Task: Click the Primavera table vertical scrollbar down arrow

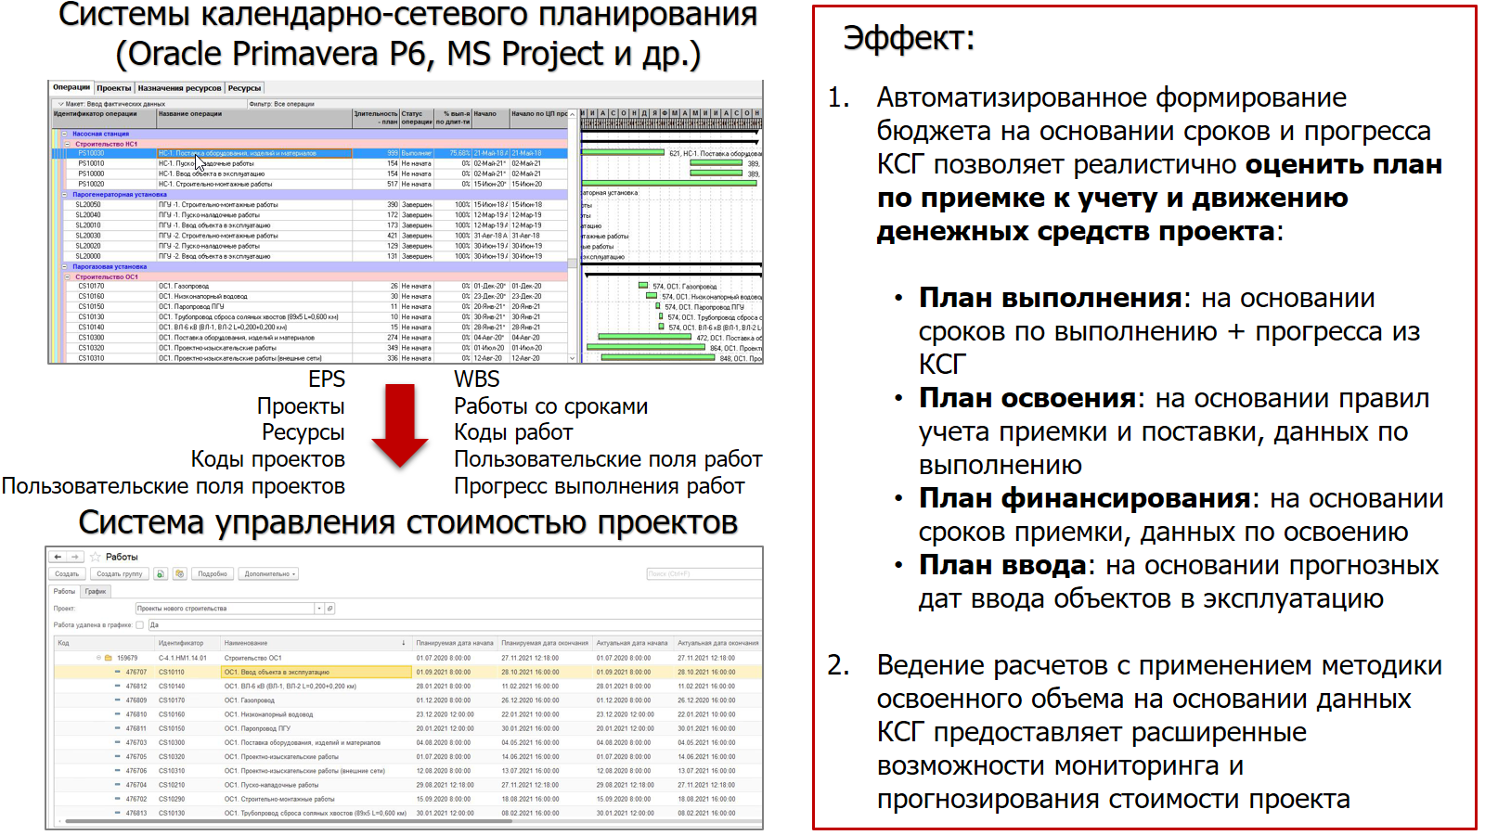Action: pyautogui.click(x=573, y=358)
